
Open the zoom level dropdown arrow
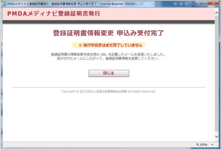coord(212,145)
